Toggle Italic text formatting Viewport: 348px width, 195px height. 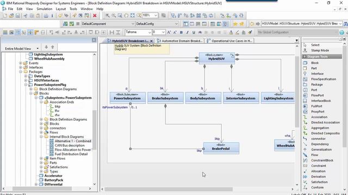(187, 32)
